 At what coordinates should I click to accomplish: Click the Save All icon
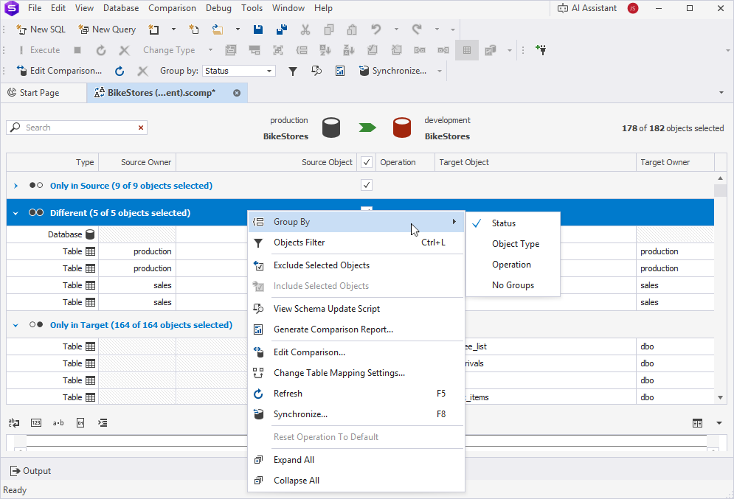pos(281,29)
